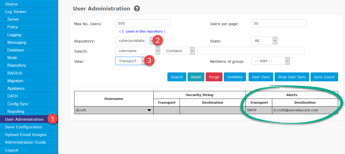Open the dcroft user row dropdown arrow

point(149,110)
